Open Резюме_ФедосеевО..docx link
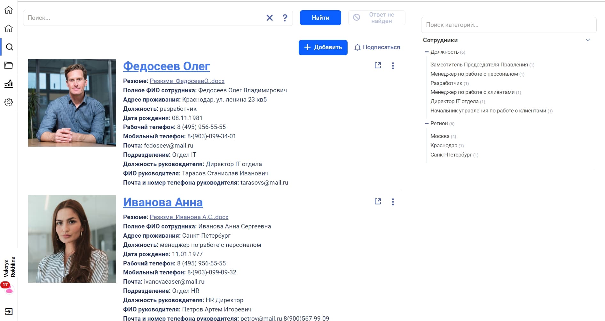This screenshot has width=605, height=321. click(187, 81)
